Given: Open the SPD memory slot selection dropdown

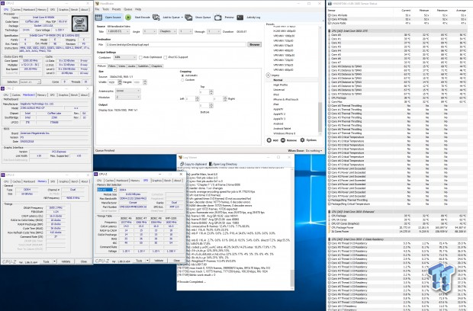Looking at the screenshot, I should 107,190.
